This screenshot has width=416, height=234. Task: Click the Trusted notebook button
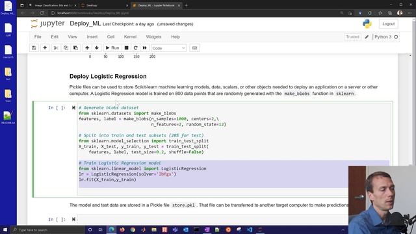click(x=352, y=37)
